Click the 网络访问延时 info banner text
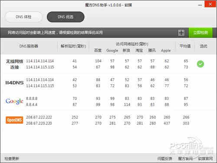This screenshot has width=217, height=163. pyautogui.click(x=55, y=32)
